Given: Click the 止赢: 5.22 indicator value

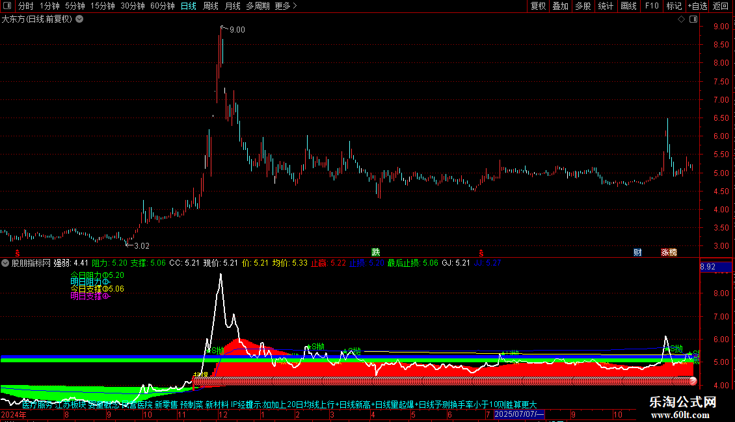Looking at the screenshot, I should 328,263.
